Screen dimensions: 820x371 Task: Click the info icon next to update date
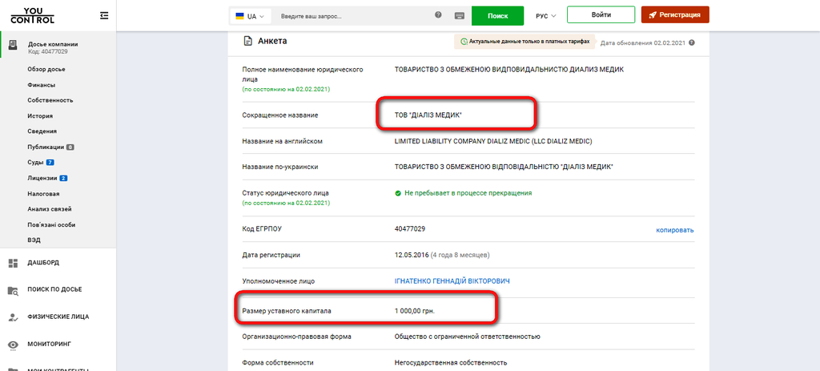pos(692,42)
